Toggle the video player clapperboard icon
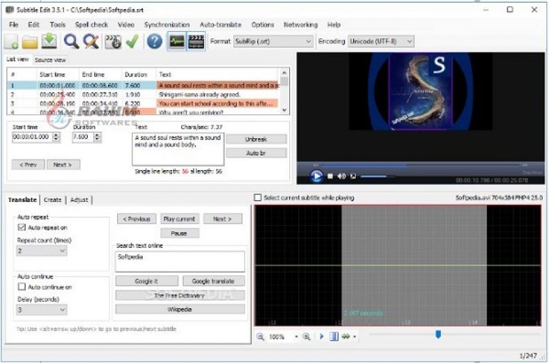This screenshot has height=363, width=549. (196, 42)
